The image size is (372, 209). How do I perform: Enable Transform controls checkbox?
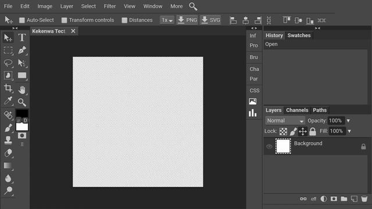[65, 20]
